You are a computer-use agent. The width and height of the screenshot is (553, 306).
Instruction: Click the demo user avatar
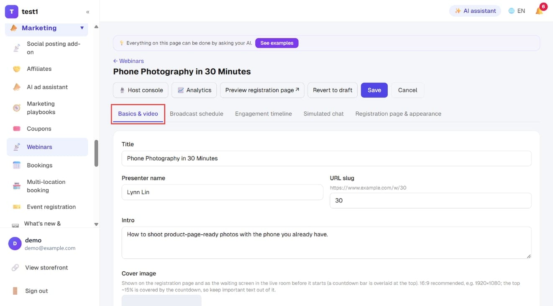coord(15,244)
